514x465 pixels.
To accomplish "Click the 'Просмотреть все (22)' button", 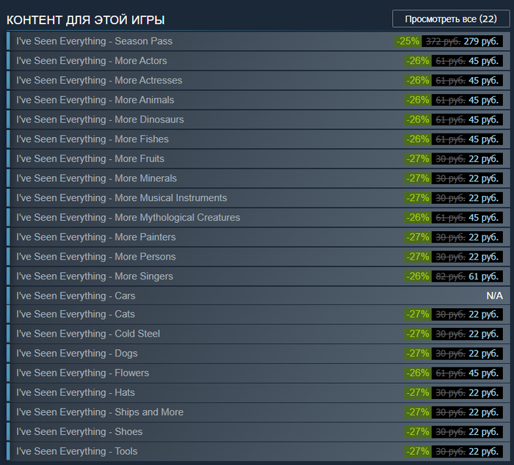I will [451, 19].
